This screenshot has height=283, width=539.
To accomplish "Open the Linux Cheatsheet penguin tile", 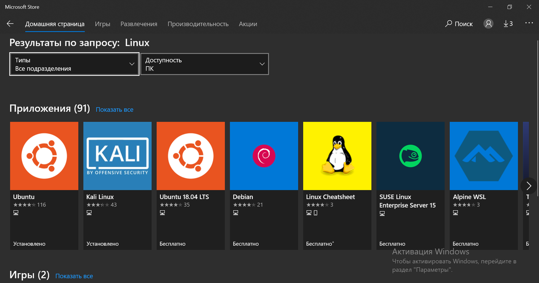I will click(x=337, y=156).
